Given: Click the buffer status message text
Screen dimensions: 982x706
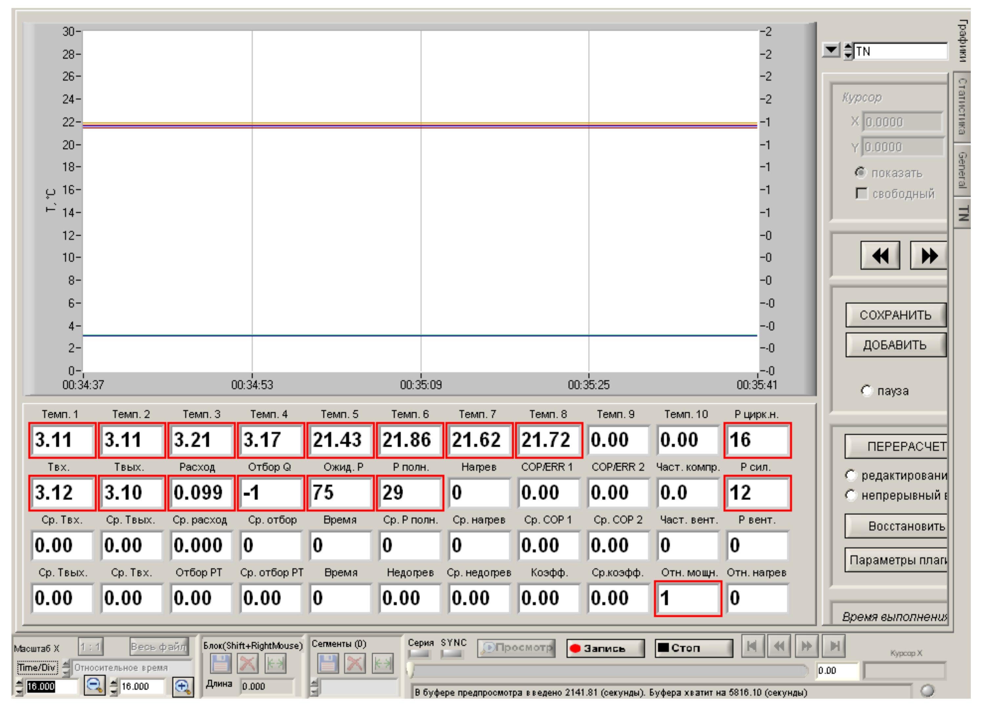Looking at the screenshot, I should pyautogui.click(x=611, y=692).
